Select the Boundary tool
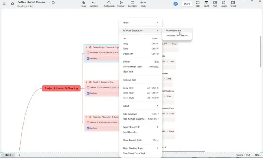Screen dimensions: 263x158 pos(132,3)
